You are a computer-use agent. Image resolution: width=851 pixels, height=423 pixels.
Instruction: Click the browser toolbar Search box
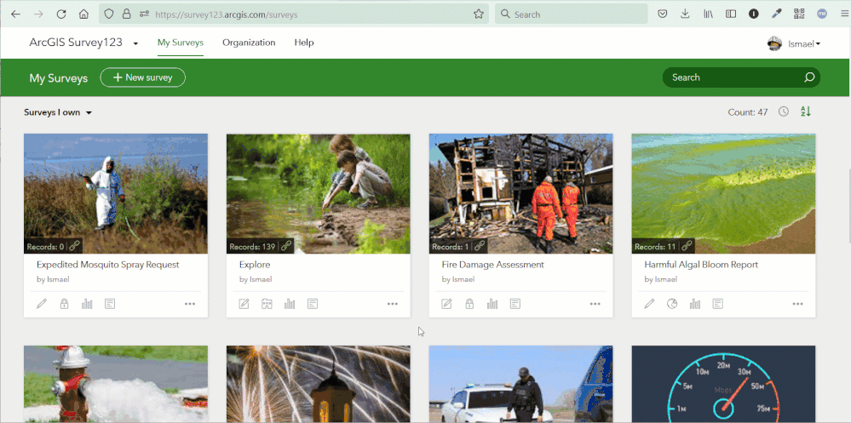point(571,14)
